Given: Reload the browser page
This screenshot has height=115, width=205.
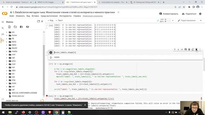Looking at the screenshot, I should point(12,7).
